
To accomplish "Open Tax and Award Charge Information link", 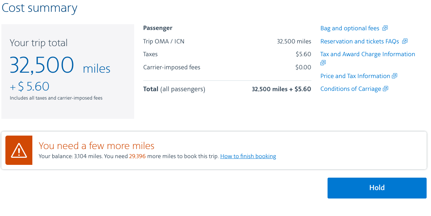I will (x=368, y=54).
